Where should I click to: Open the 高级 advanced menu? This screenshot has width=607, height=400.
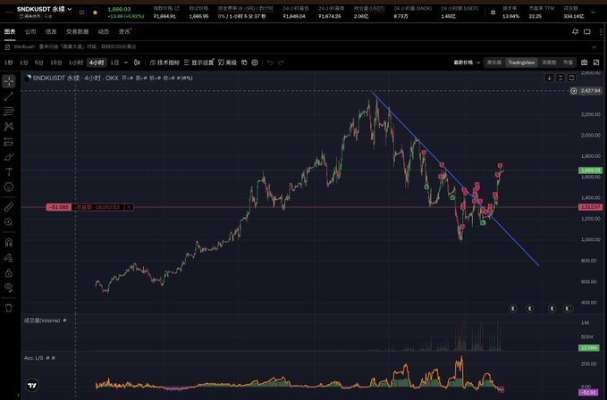point(227,62)
